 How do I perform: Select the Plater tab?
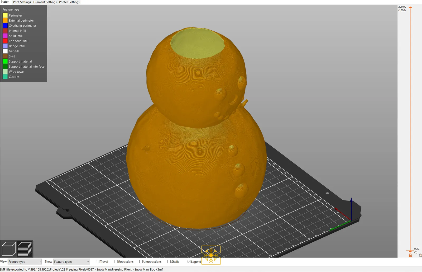tap(5, 2)
